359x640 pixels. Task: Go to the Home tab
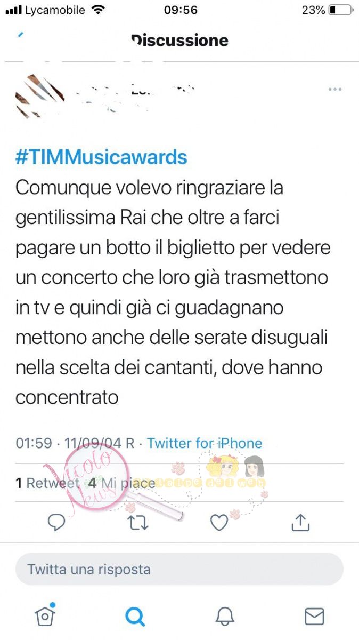tap(45, 616)
